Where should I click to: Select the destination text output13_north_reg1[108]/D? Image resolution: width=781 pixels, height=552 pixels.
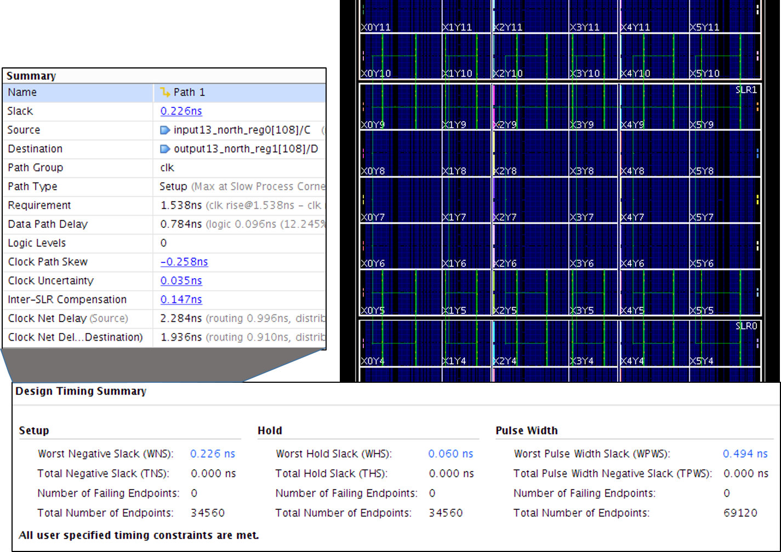tap(246, 149)
